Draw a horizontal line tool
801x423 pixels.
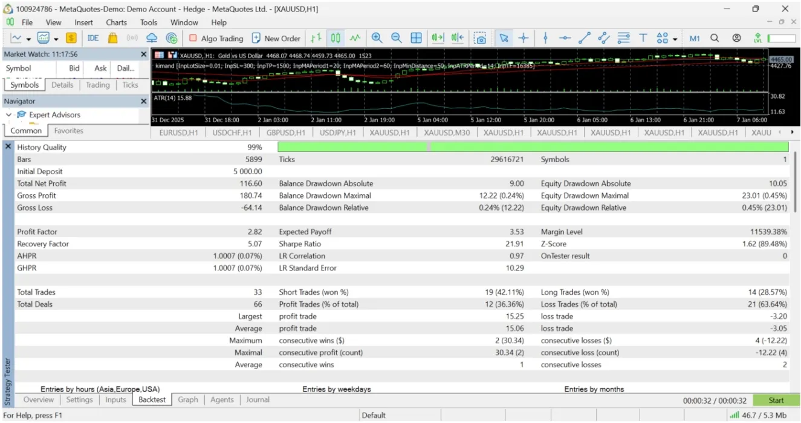pos(565,38)
